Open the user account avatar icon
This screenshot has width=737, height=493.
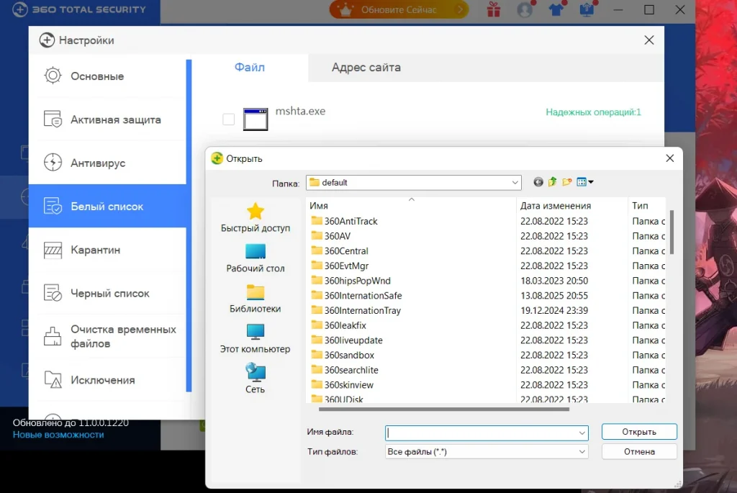(525, 9)
